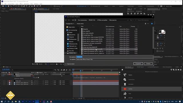Click the Tools icon in Duik panel
183x103 pixels.
(x=125, y=94)
